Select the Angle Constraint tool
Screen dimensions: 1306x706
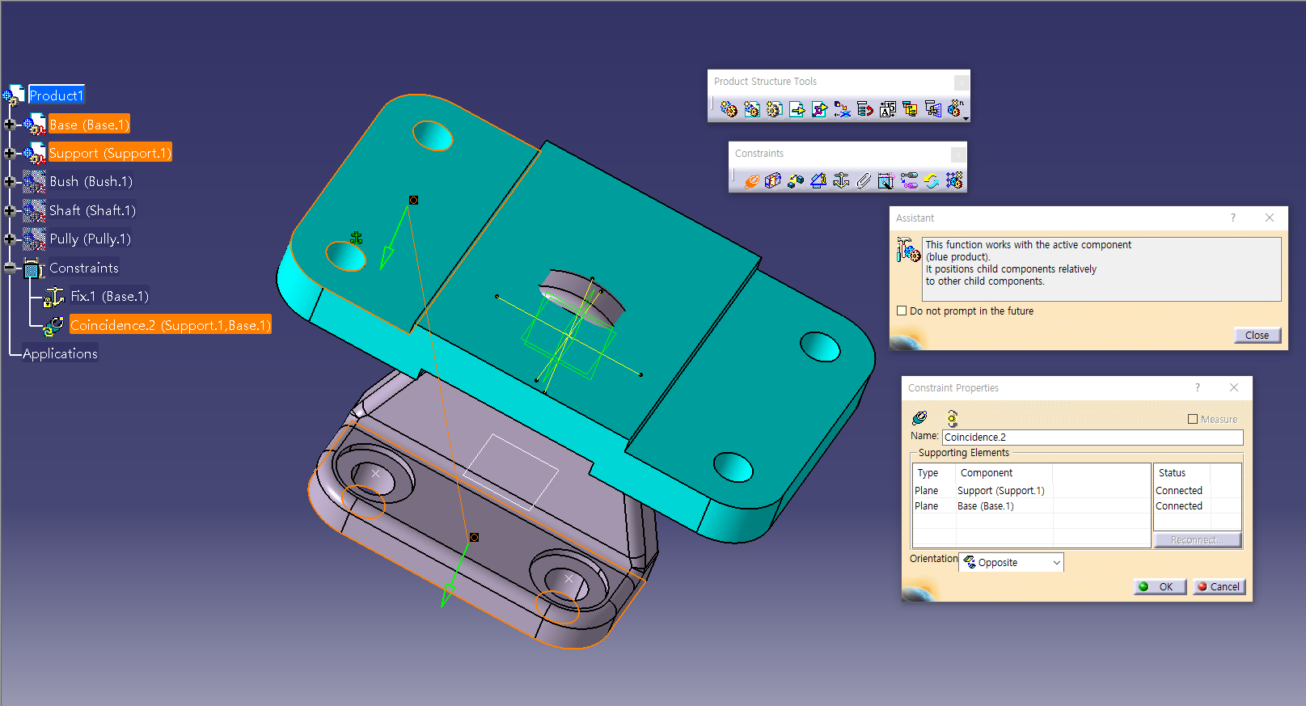pos(818,180)
